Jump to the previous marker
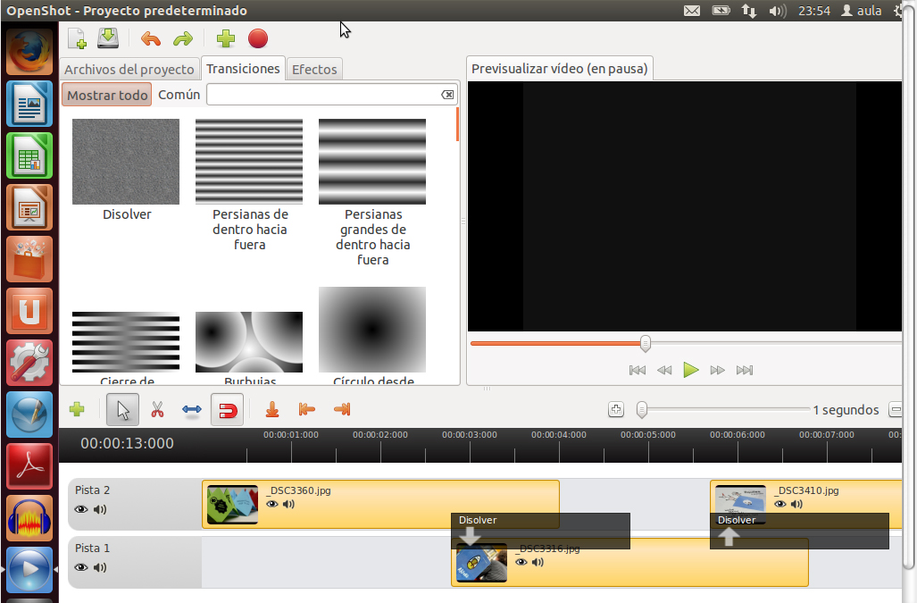The width and height of the screenshot is (917, 603). point(307,410)
